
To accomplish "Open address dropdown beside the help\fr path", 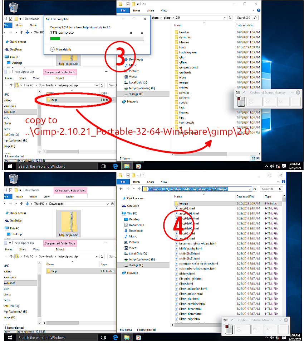I will 250,189.
